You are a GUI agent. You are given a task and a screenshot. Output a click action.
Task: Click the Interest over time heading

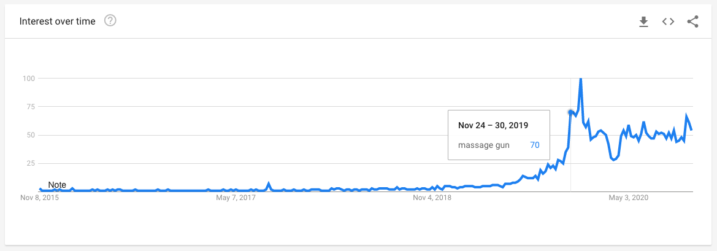coord(58,21)
